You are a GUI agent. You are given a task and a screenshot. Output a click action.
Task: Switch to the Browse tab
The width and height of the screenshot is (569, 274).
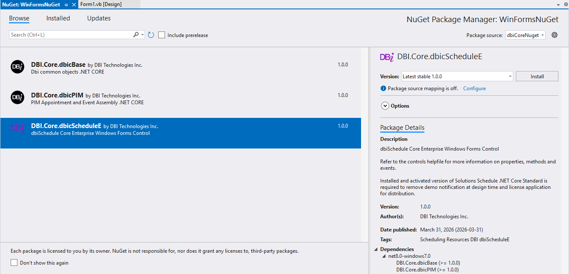19,18
